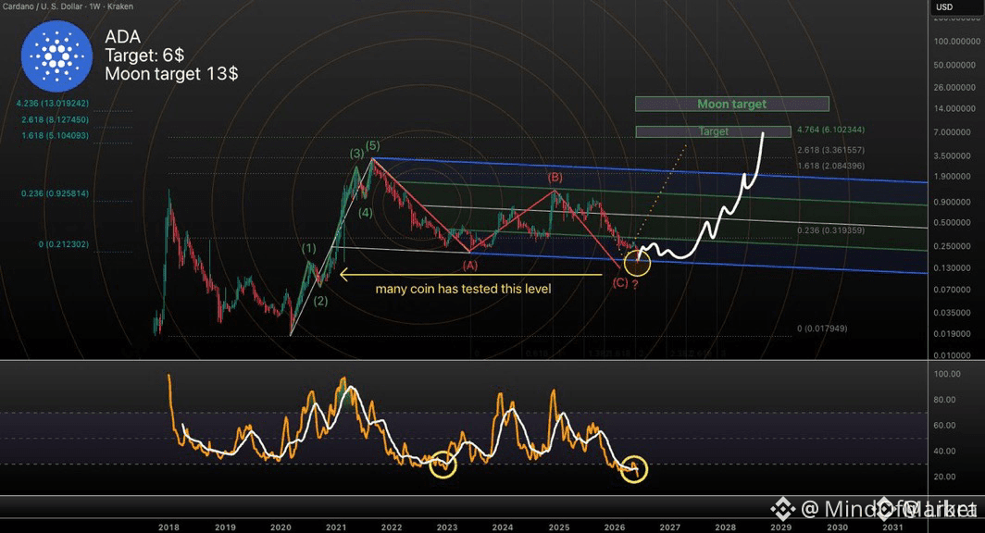The height and width of the screenshot is (533, 985).
Task: Click red corrective wave label (C) ?
Action: pos(625,283)
